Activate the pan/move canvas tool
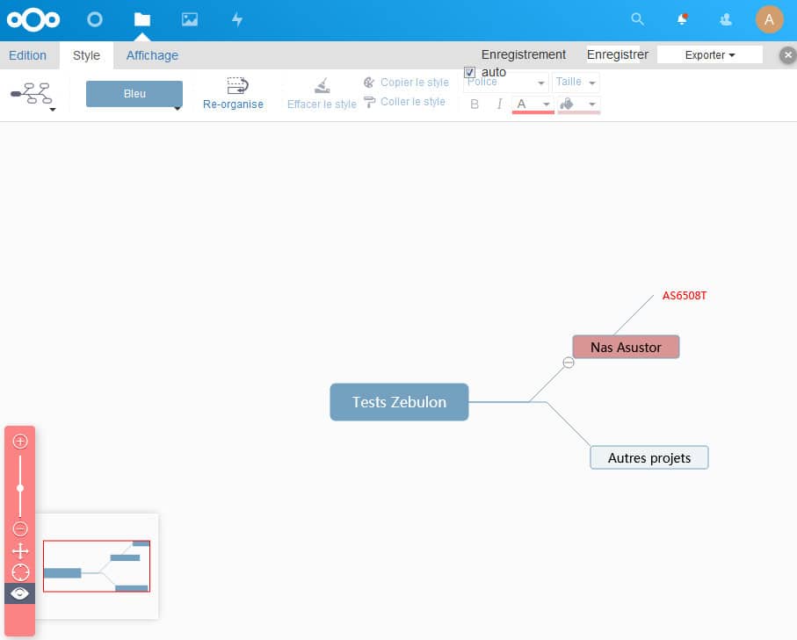This screenshot has width=797, height=640. point(20,551)
